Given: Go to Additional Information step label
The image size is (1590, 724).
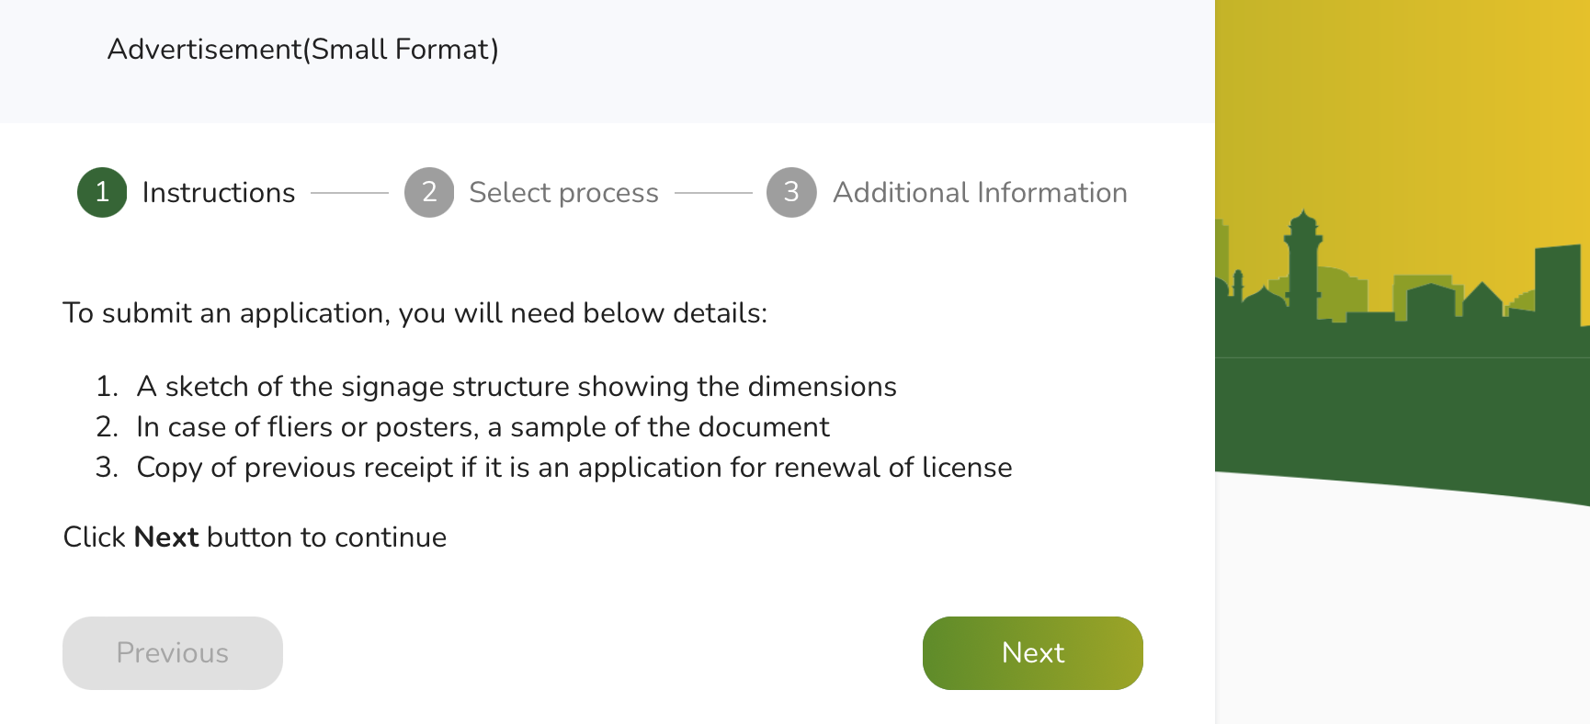Looking at the screenshot, I should 980,192.
